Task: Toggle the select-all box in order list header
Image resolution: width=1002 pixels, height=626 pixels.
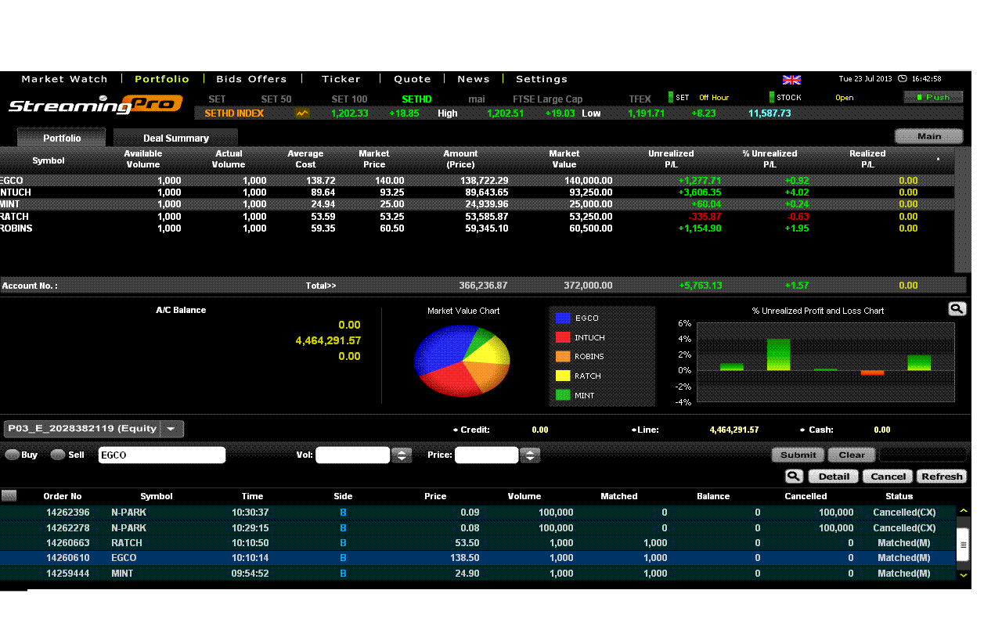Action: (x=9, y=495)
